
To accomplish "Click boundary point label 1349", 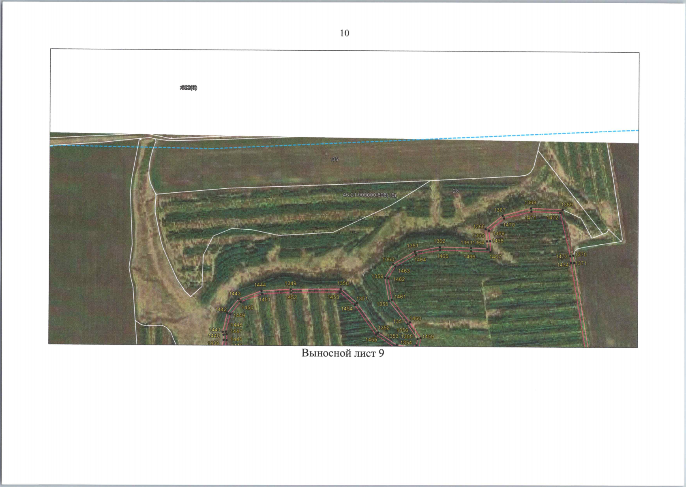I will tap(291, 283).
